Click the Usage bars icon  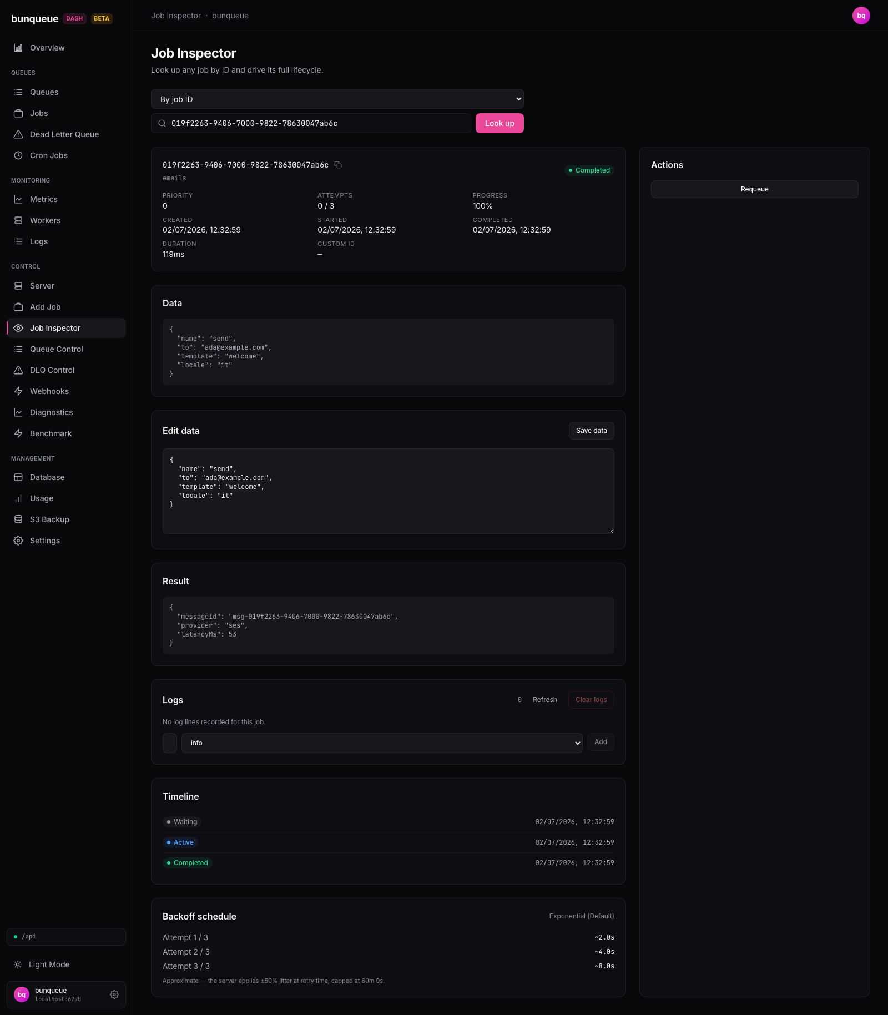pos(18,498)
